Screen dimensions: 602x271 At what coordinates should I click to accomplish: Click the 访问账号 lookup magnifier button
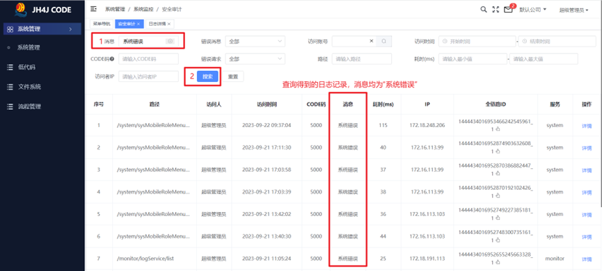coord(384,41)
